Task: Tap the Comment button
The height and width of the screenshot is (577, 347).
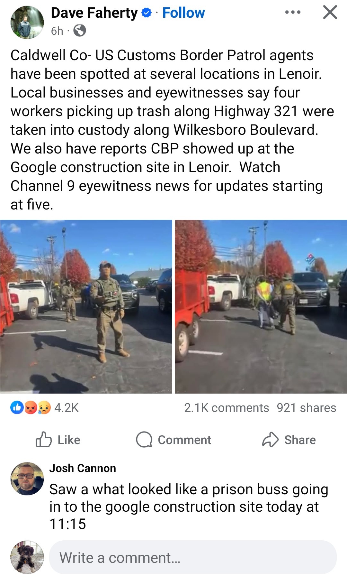Action: pyautogui.click(x=173, y=440)
